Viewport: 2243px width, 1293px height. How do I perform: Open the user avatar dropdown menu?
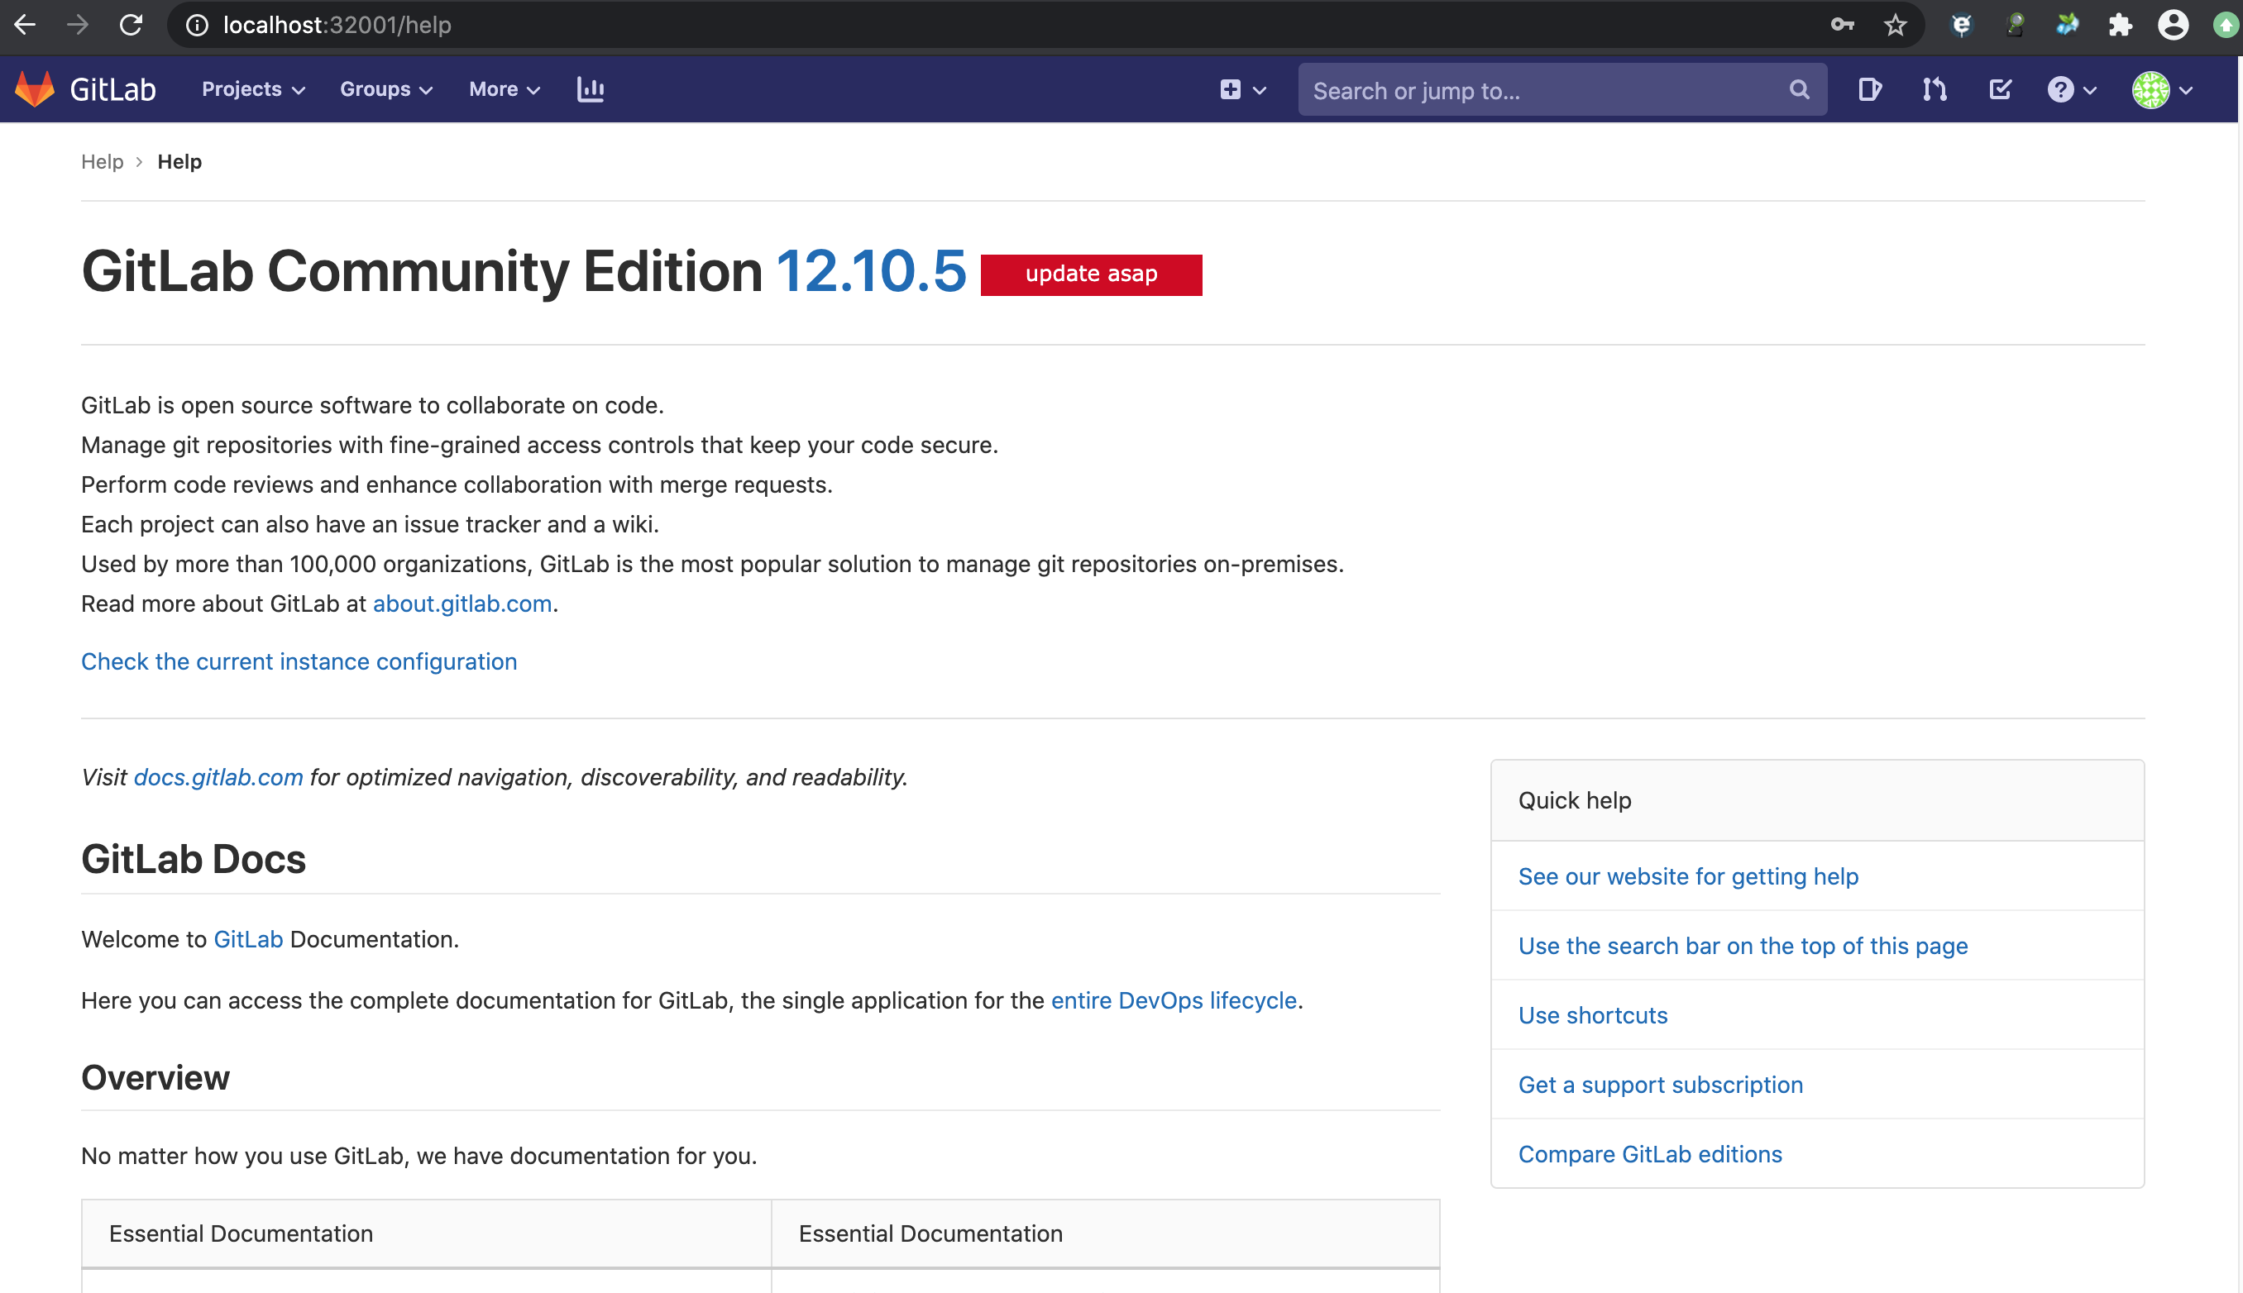[2161, 89]
